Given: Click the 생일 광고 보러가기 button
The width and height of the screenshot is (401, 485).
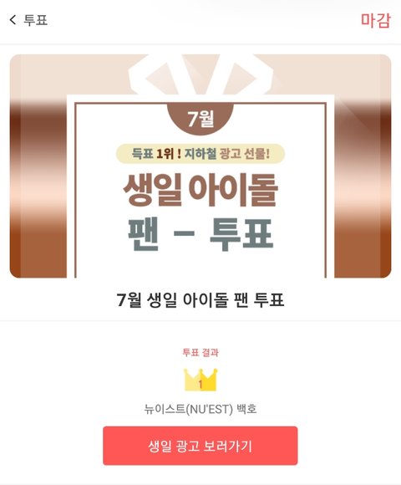Looking at the screenshot, I should pyautogui.click(x=200, y=446).
